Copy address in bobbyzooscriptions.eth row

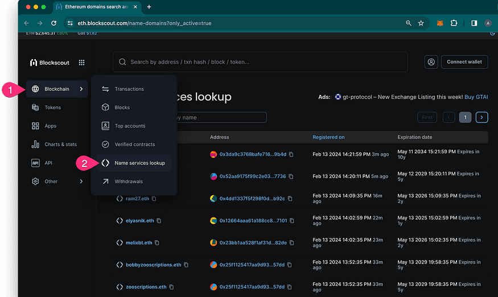coord(289,265)
